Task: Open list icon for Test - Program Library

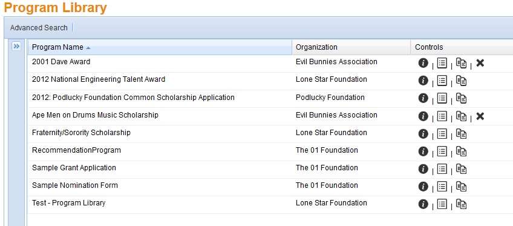Action: (442, 204)
